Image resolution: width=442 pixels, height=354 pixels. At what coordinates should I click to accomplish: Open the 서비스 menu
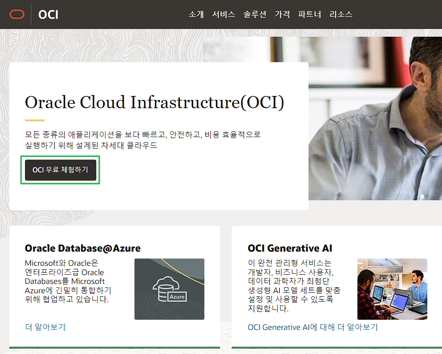(223, 14)
